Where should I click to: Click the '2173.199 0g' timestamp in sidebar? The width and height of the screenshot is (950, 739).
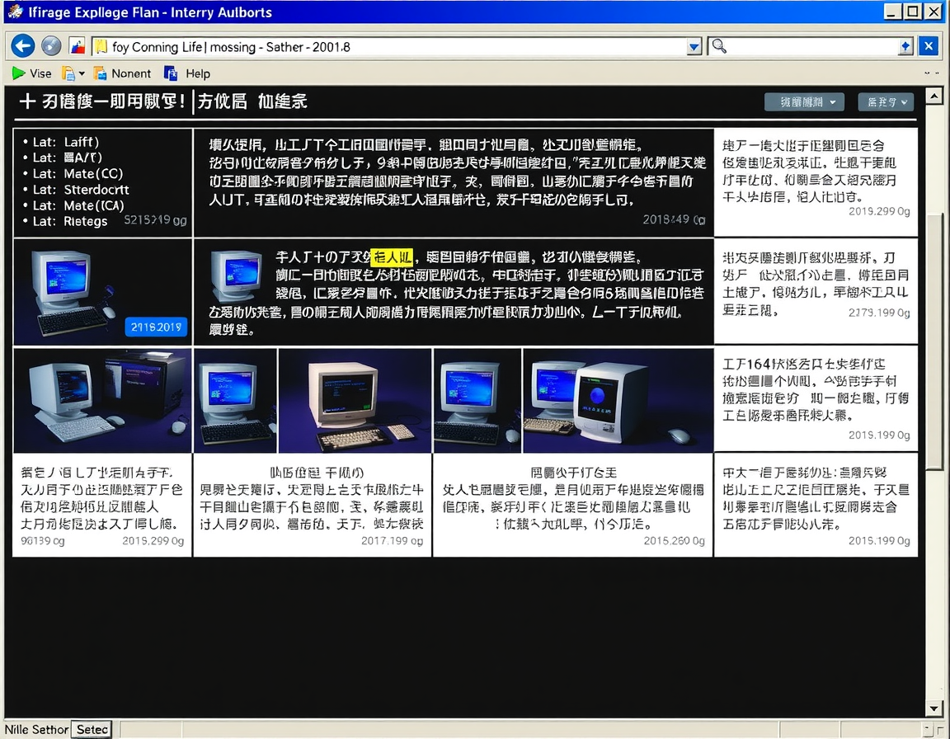tap(879, 313)
